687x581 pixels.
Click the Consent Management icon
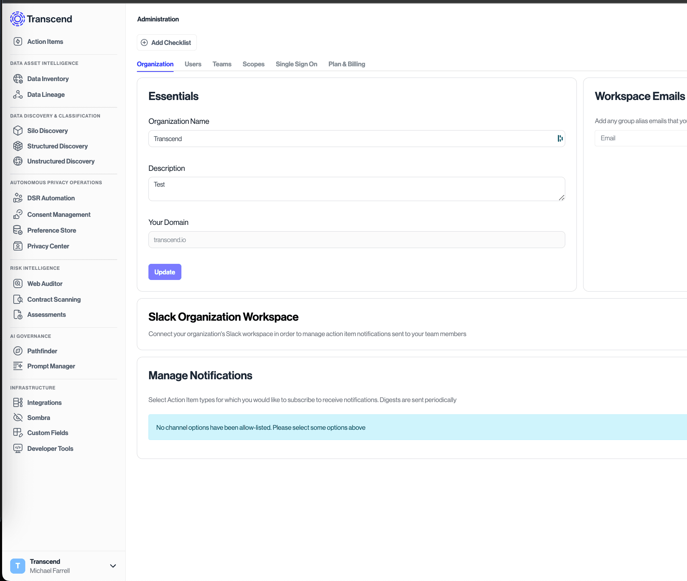click(x=18, y=214)
